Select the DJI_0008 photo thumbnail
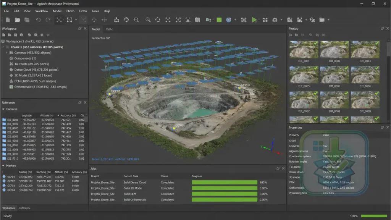The height and width of the screenshot is (220, 391). coord(334,100)
